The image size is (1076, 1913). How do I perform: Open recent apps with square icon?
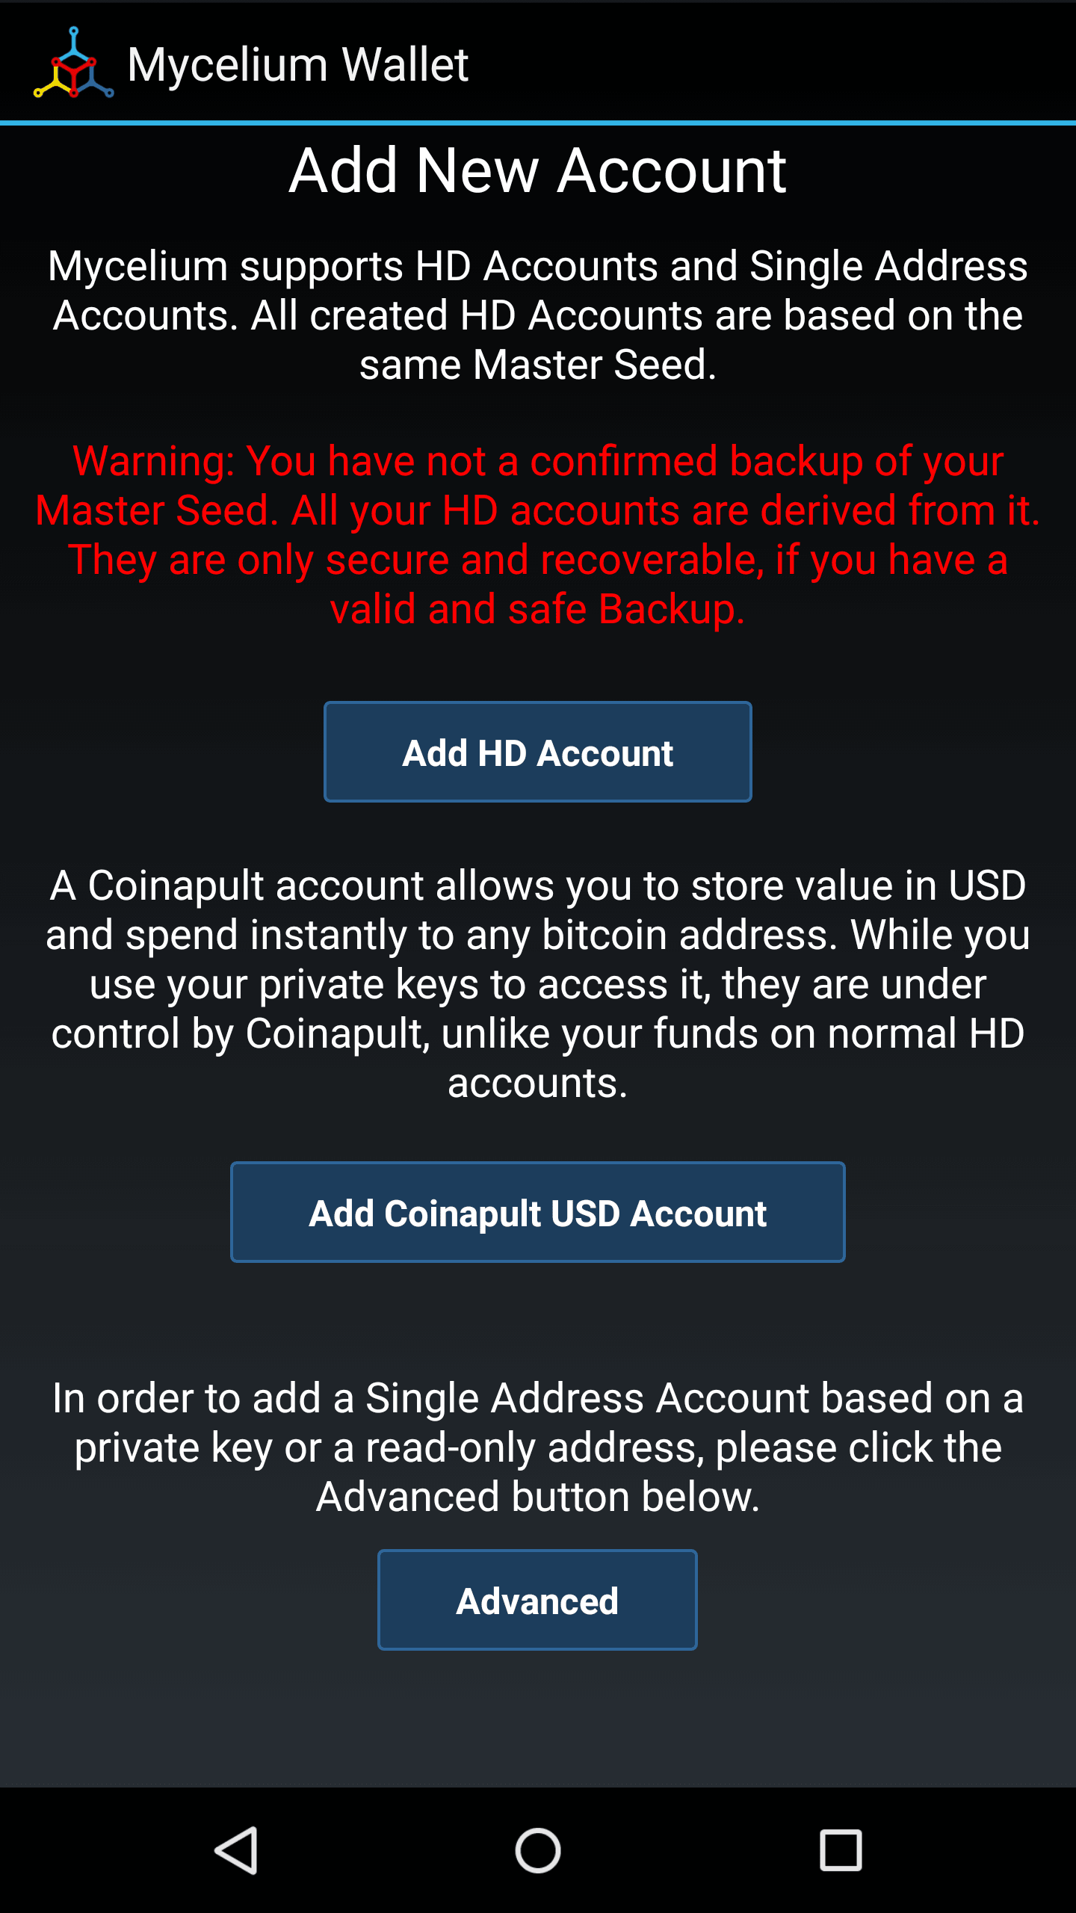point(841,1850)
